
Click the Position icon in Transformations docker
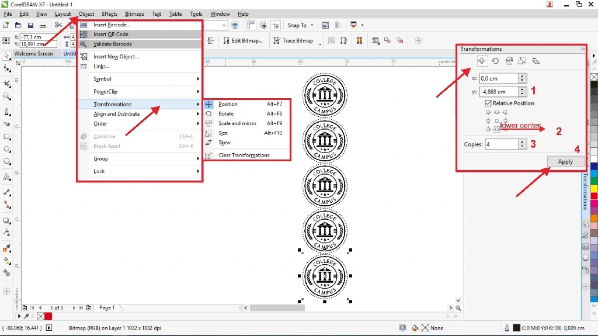click(x=482, y=61)
